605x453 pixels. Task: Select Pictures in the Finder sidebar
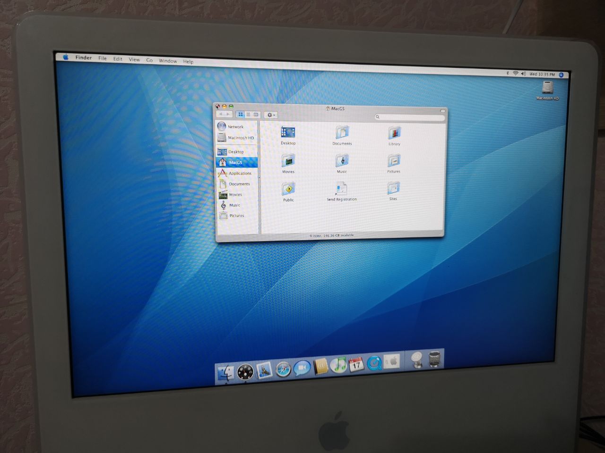[x=237, y=216]
